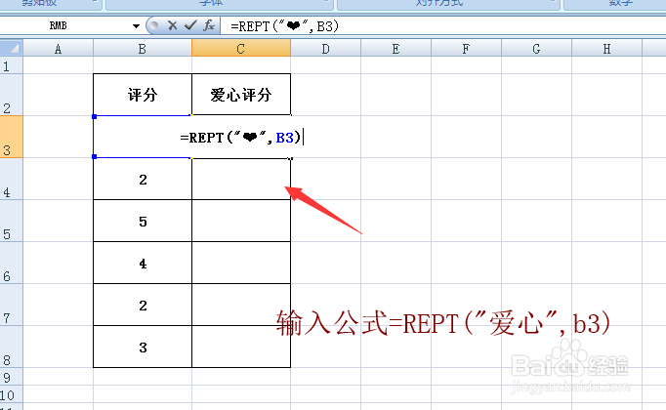The height and width of the screenshot is (410, 666).
Task: Select column D header
Action: [x=326, y=49]
